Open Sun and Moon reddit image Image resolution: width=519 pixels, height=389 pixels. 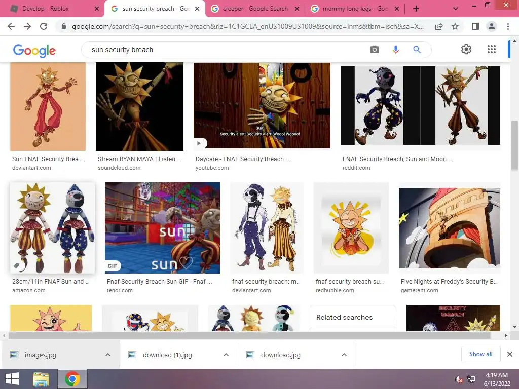click(420, 105)
